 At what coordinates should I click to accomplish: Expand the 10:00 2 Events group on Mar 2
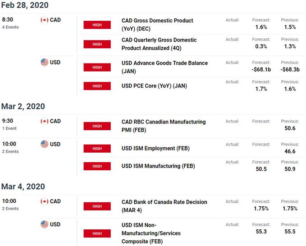pyautogui.click(x=10, y=147)
